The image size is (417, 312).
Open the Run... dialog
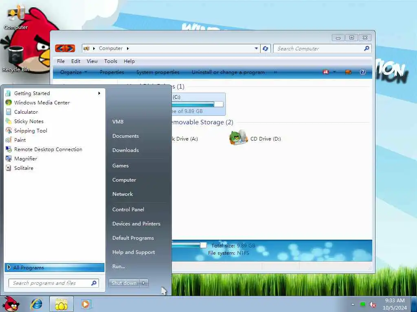(119, 266)
